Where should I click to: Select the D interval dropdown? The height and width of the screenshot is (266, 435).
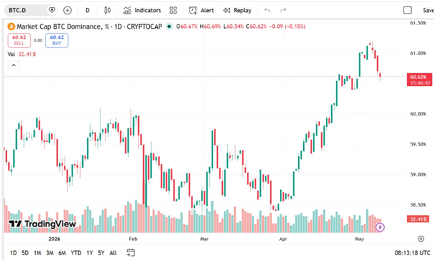(x=88, y=11)
